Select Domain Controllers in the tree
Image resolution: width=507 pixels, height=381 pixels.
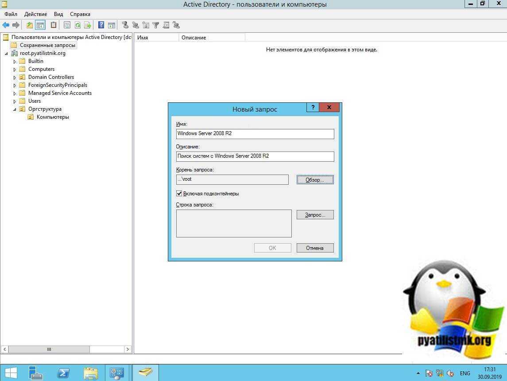tap(51, 77)
